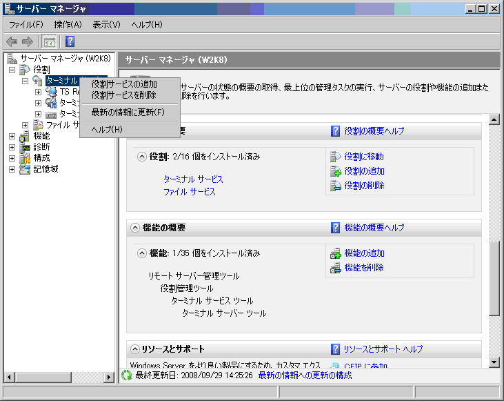Open the 操作(A) menu
Viewport: 504px width, 401px height.
click(68, 25)
